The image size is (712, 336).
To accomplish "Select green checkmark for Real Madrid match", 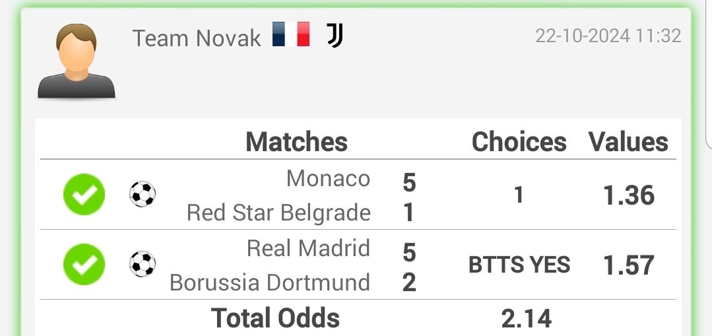I will [x=84, y=265].
